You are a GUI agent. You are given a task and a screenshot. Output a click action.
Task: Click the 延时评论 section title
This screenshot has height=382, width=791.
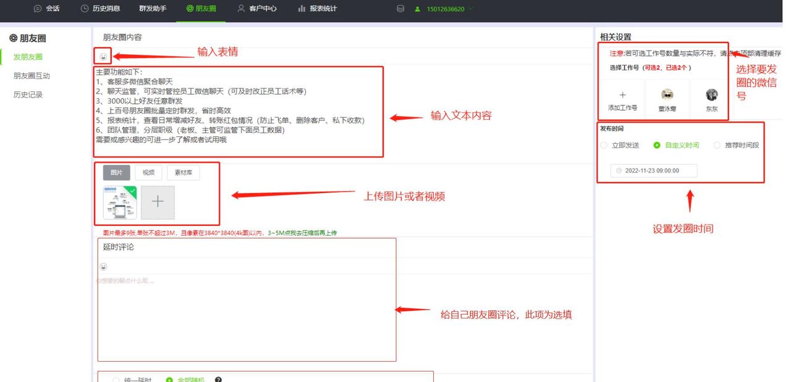(119, 247)
